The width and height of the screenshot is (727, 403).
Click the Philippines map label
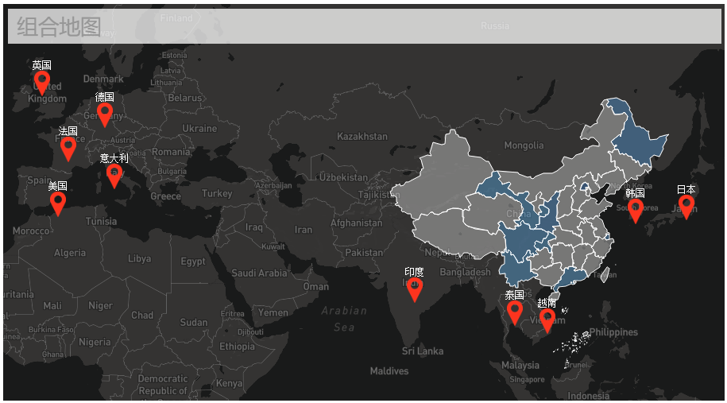coord(613,332)
